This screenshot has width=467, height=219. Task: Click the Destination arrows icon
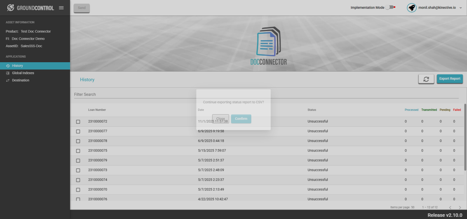[x=8, y=80]
